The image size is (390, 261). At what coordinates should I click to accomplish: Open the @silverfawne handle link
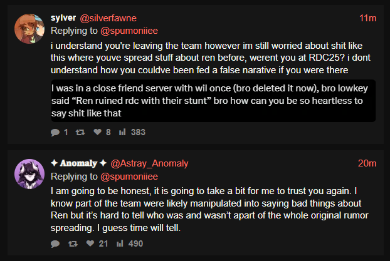[x=108, y=18]
